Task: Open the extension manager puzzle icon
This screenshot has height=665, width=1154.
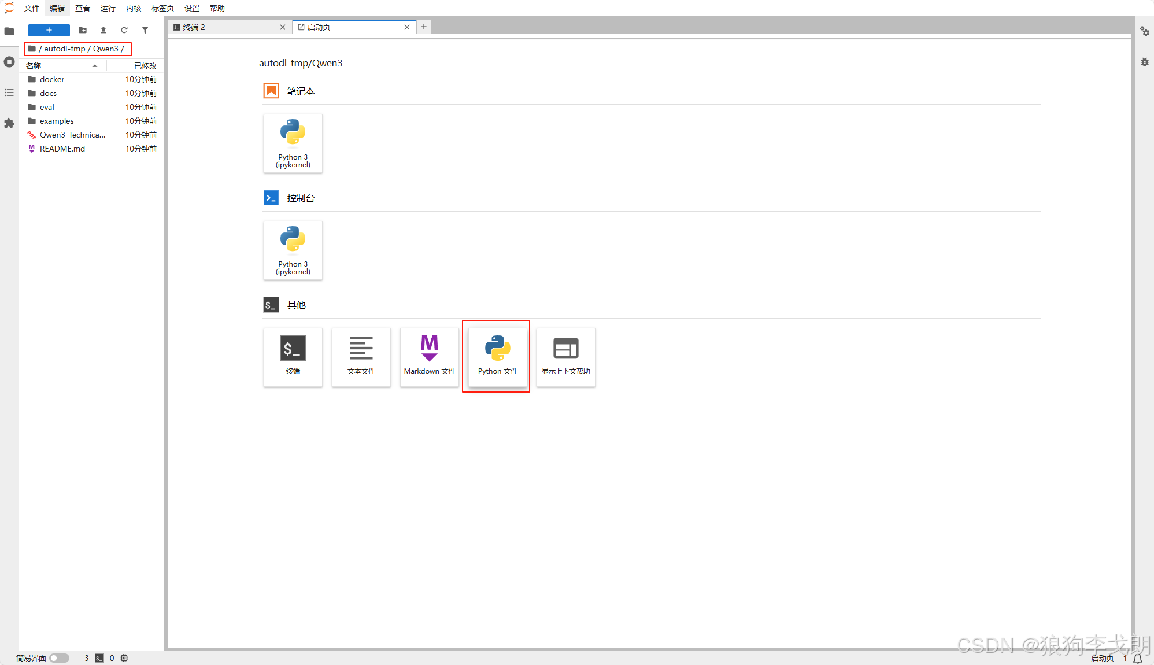Action: coord(9,123)
